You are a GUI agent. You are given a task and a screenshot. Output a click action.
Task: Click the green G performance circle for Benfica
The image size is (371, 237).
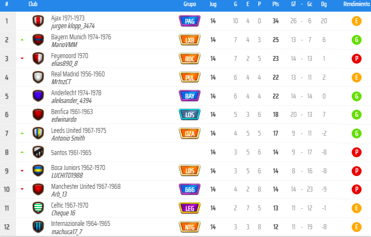point(357,115)
